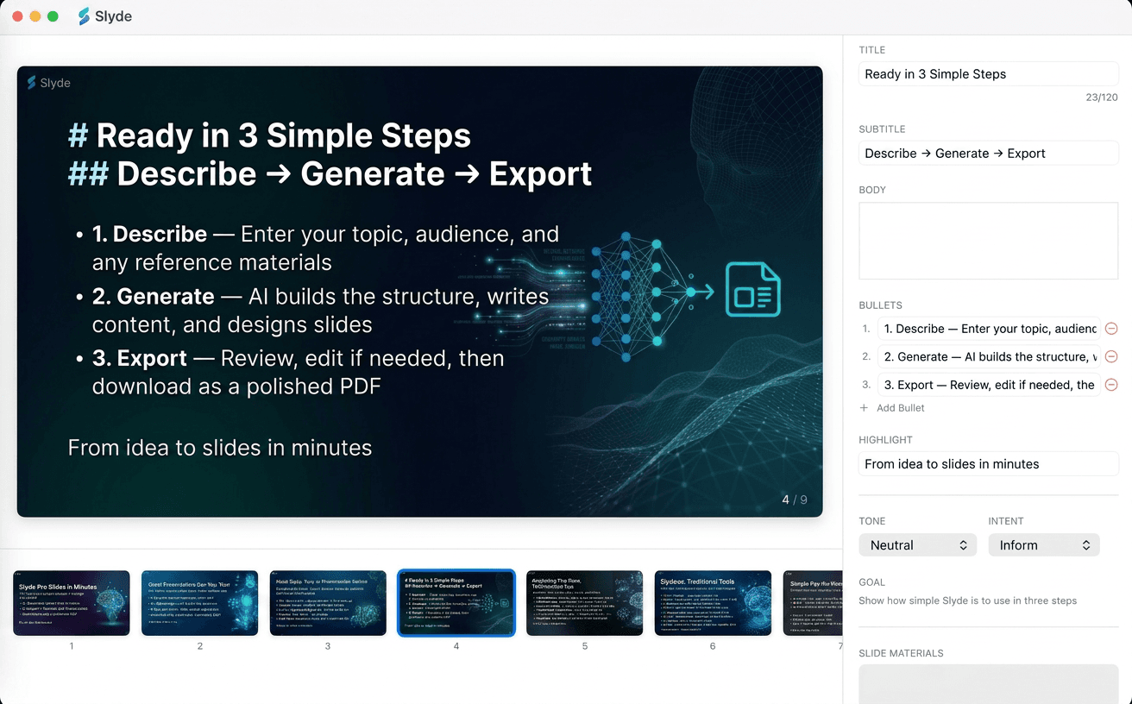Click the Title field containing "Ready in 3 Simple Steps"
This screenshot has width=1132, height=704.
(988, 73)
